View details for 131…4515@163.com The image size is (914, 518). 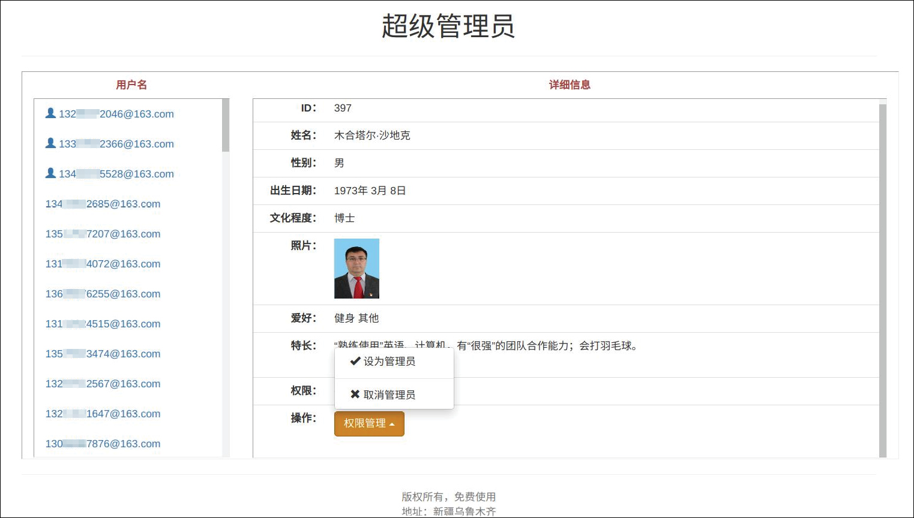(103, 324)
